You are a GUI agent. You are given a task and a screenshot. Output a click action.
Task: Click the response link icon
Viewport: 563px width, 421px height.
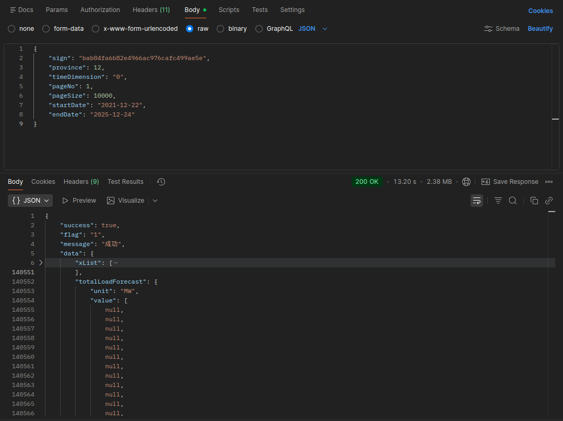click(x=549, y=201)
